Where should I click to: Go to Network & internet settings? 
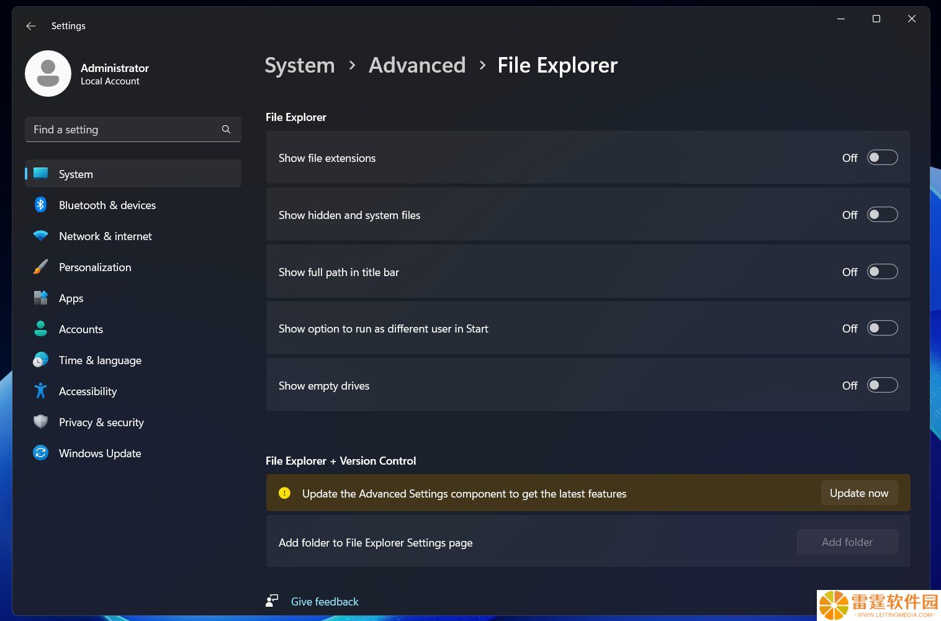coord(133,236)
